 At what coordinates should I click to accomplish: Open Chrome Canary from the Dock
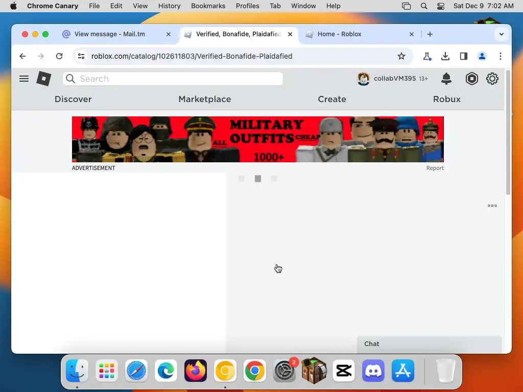pyautogui.click(x=225, y=371)
